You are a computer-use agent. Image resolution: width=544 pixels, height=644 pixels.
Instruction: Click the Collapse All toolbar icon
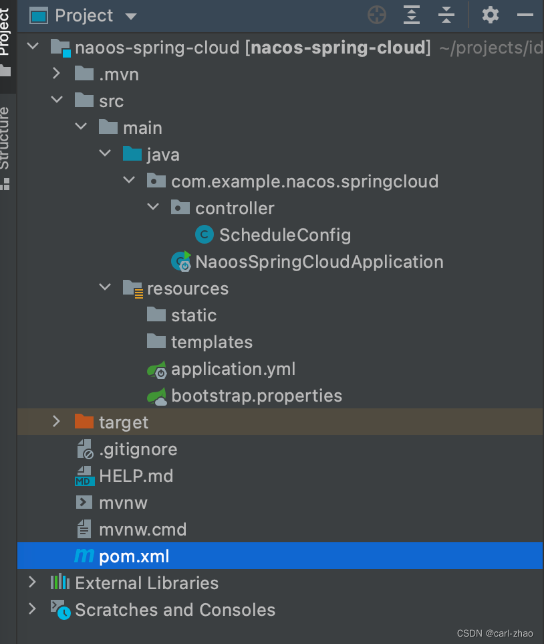point(446,15)
